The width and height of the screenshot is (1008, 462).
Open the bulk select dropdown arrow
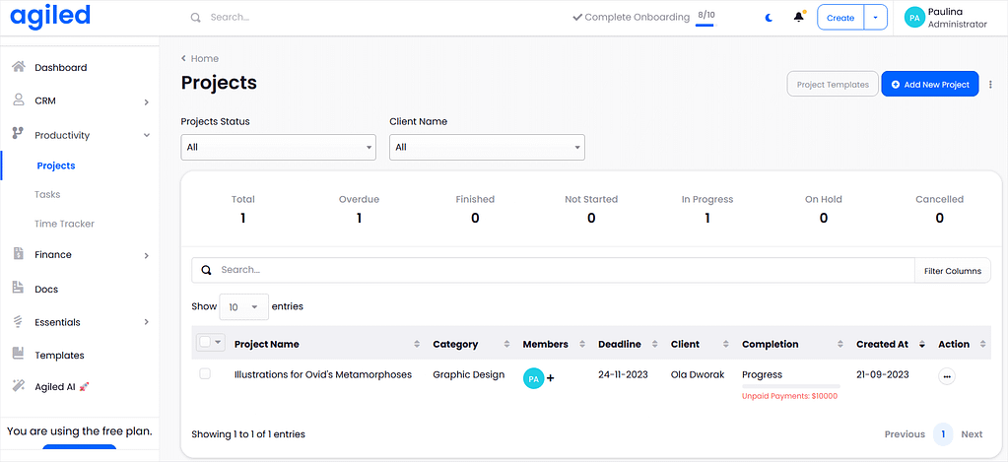click(x=218, y=343)
